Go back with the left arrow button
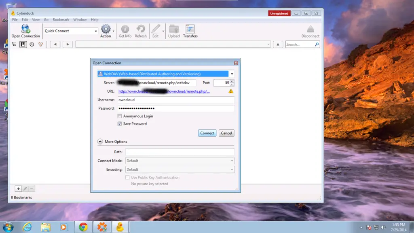This screenshot has width=414, height=233. coord(55,44)
